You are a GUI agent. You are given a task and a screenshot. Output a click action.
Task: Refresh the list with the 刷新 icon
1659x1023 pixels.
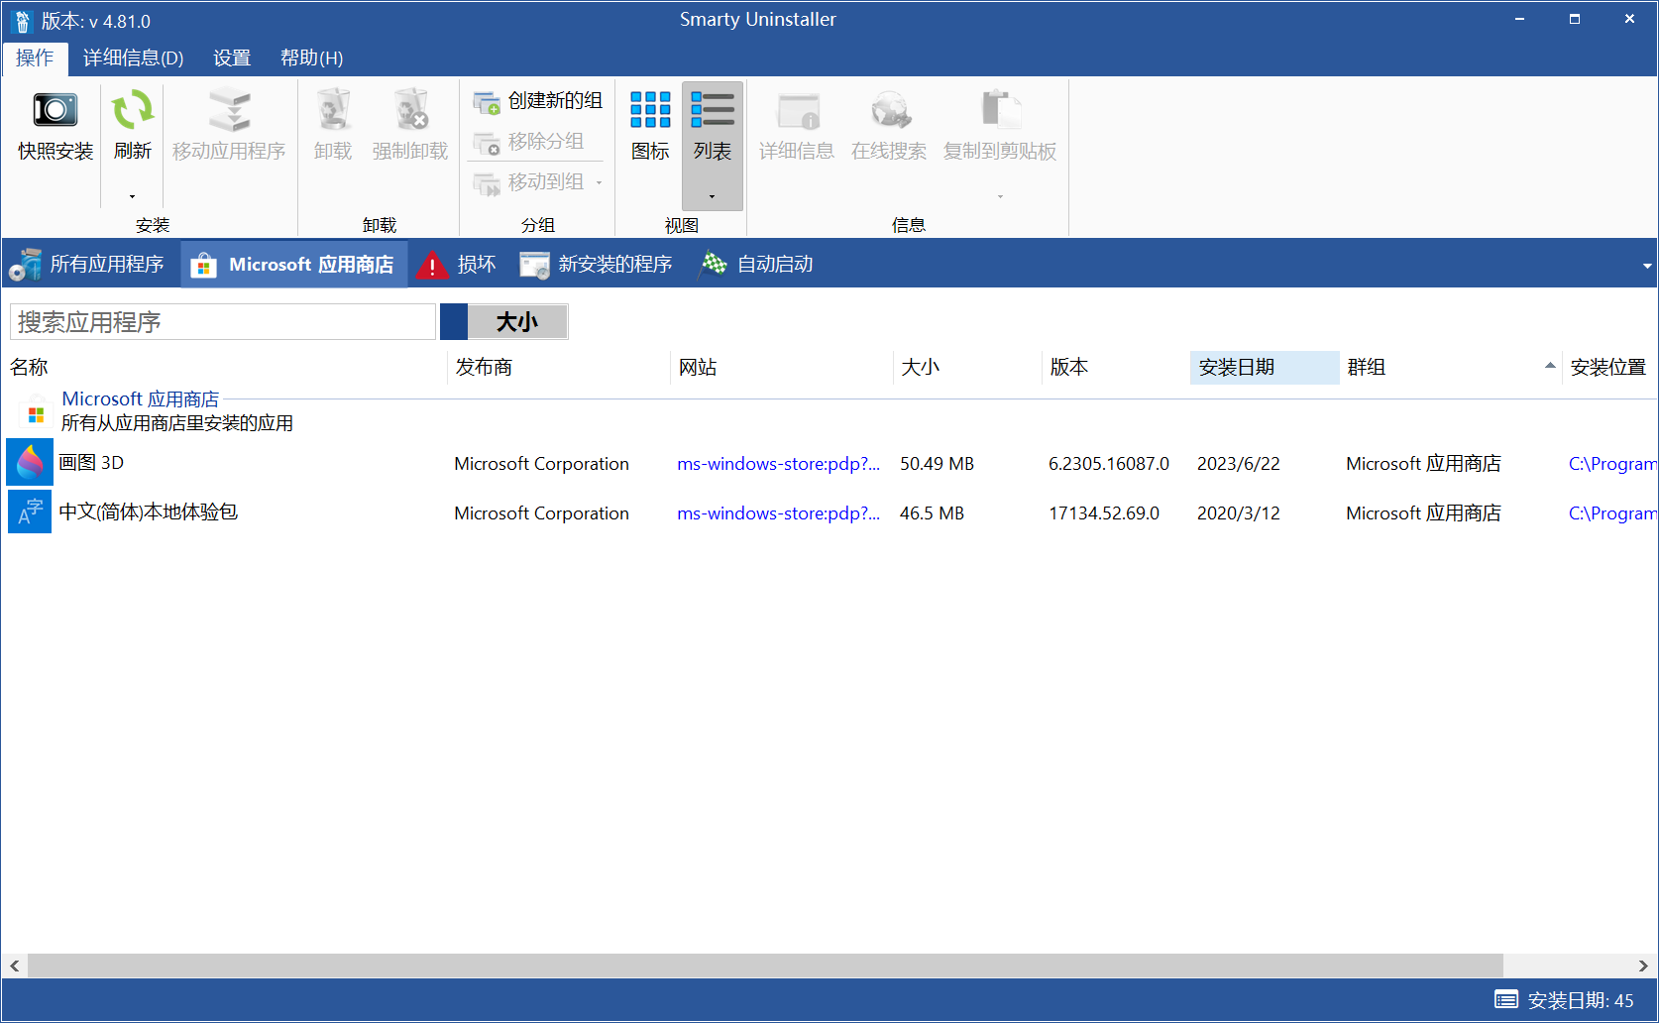133,109
